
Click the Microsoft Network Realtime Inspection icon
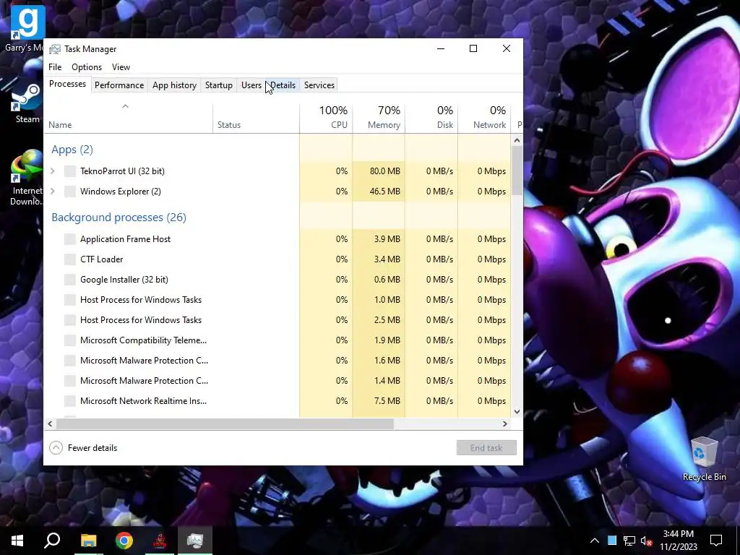click(x=70, y=401)
